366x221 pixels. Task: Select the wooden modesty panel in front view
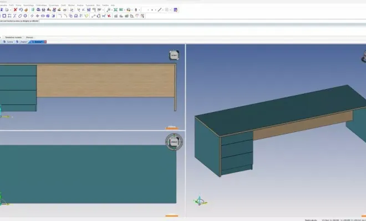(x=105, y=81)
